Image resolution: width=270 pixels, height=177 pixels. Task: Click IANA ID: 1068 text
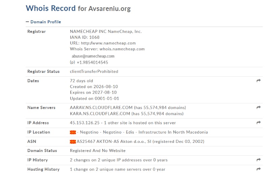(x=85, y=37)
